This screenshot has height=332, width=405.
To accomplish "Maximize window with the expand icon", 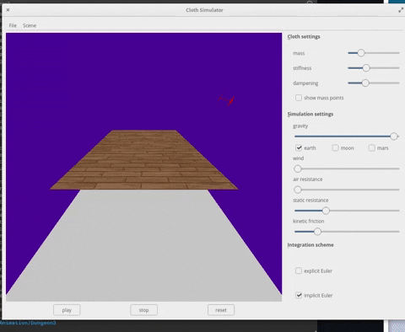I will point(401,10).
